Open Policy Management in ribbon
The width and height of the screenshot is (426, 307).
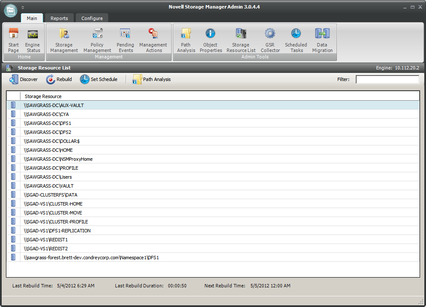[x=97, y=40]
